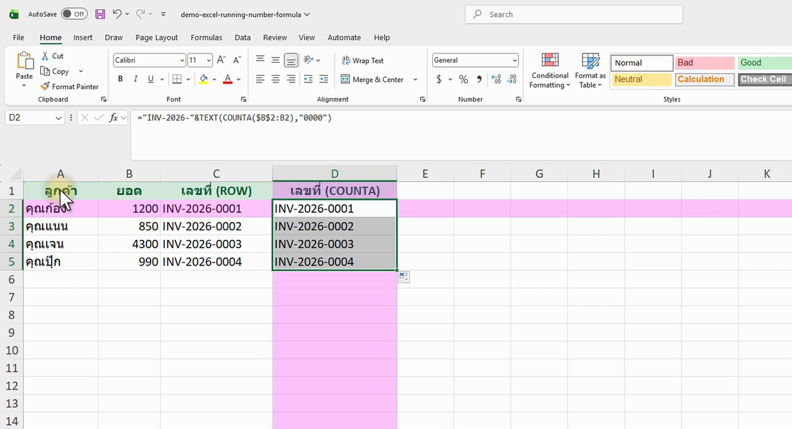Screen dimensions: 792x429
Task: Click in the Search box
Action: click(574, 14)
